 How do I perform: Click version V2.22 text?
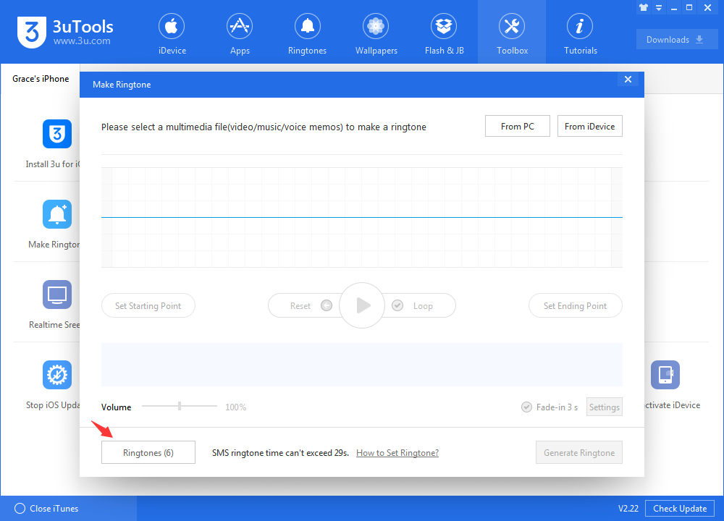(628, 508)
